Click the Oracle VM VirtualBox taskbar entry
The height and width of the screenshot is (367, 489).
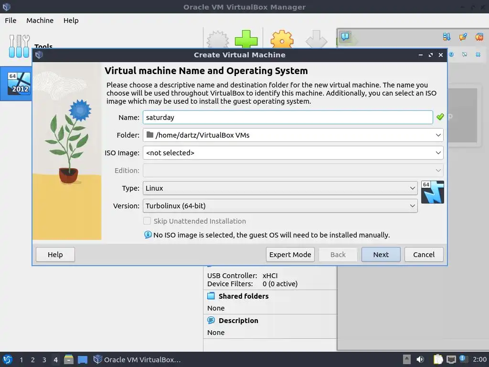[137, 359]
